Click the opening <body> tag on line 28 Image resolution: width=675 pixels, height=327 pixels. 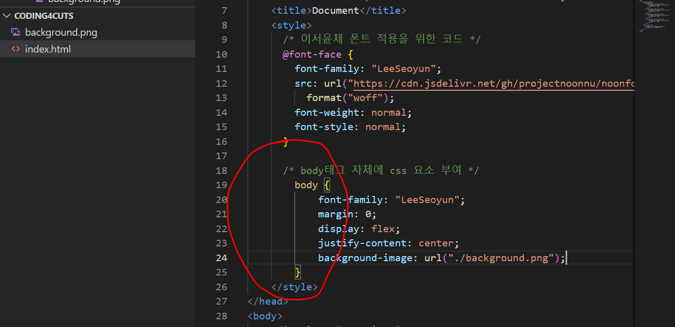point(265,316)
